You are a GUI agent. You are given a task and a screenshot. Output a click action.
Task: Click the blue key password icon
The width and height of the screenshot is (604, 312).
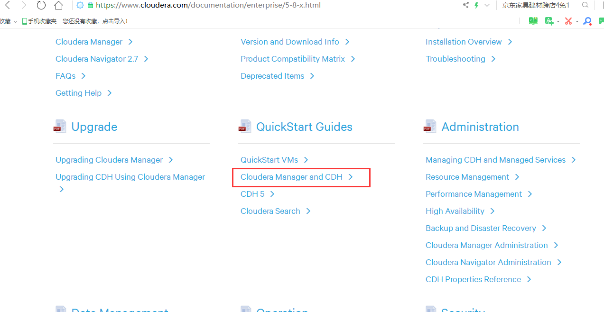tap(587, 21)
